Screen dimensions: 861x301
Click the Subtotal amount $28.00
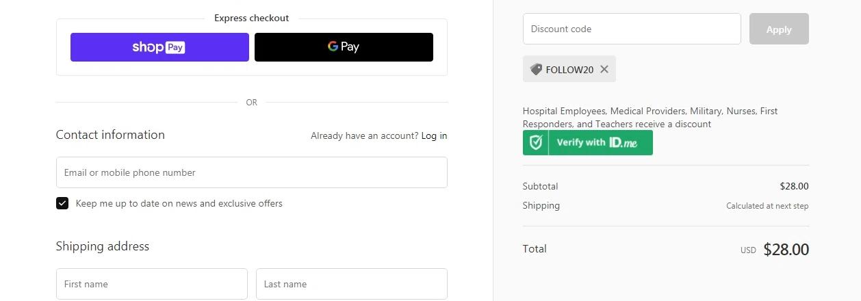tap(794, 186)
